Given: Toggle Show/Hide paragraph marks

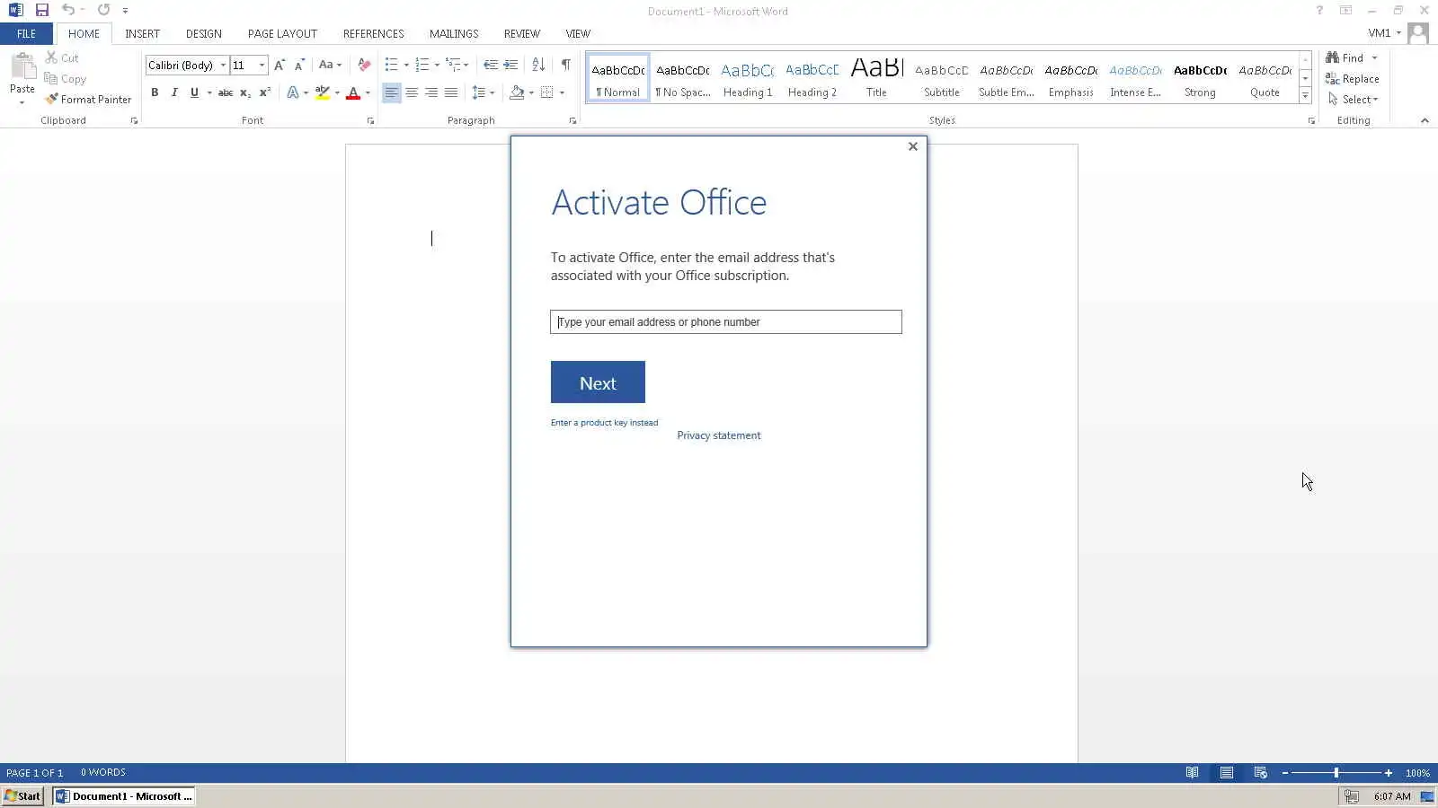Looking at the screenshot, I should tap(565, 65).
